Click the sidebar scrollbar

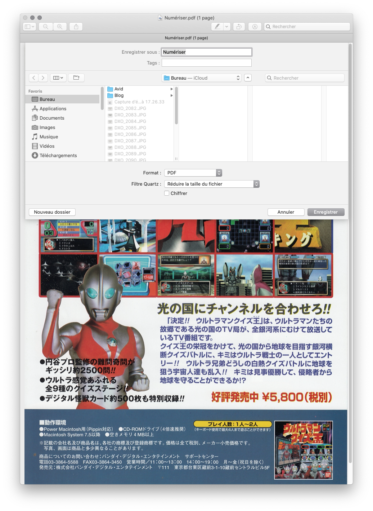[x=102, y=98]
